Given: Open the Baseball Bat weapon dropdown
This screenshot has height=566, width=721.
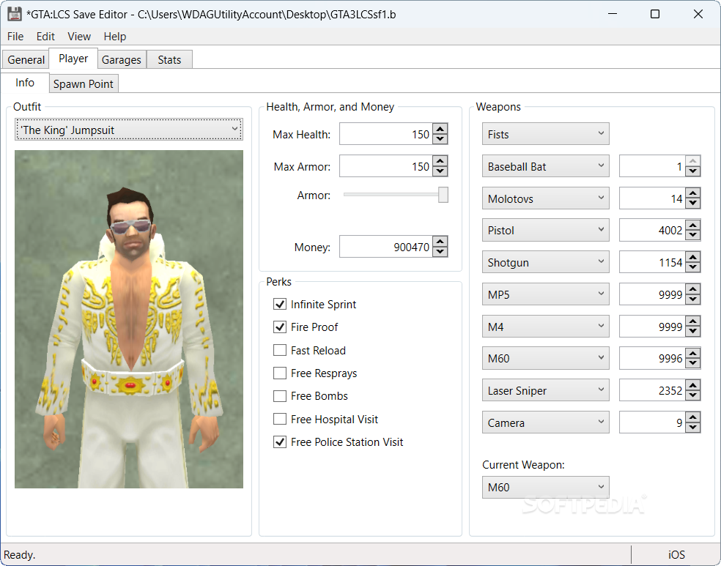Looking at the screenshot, I should point(545,166).
